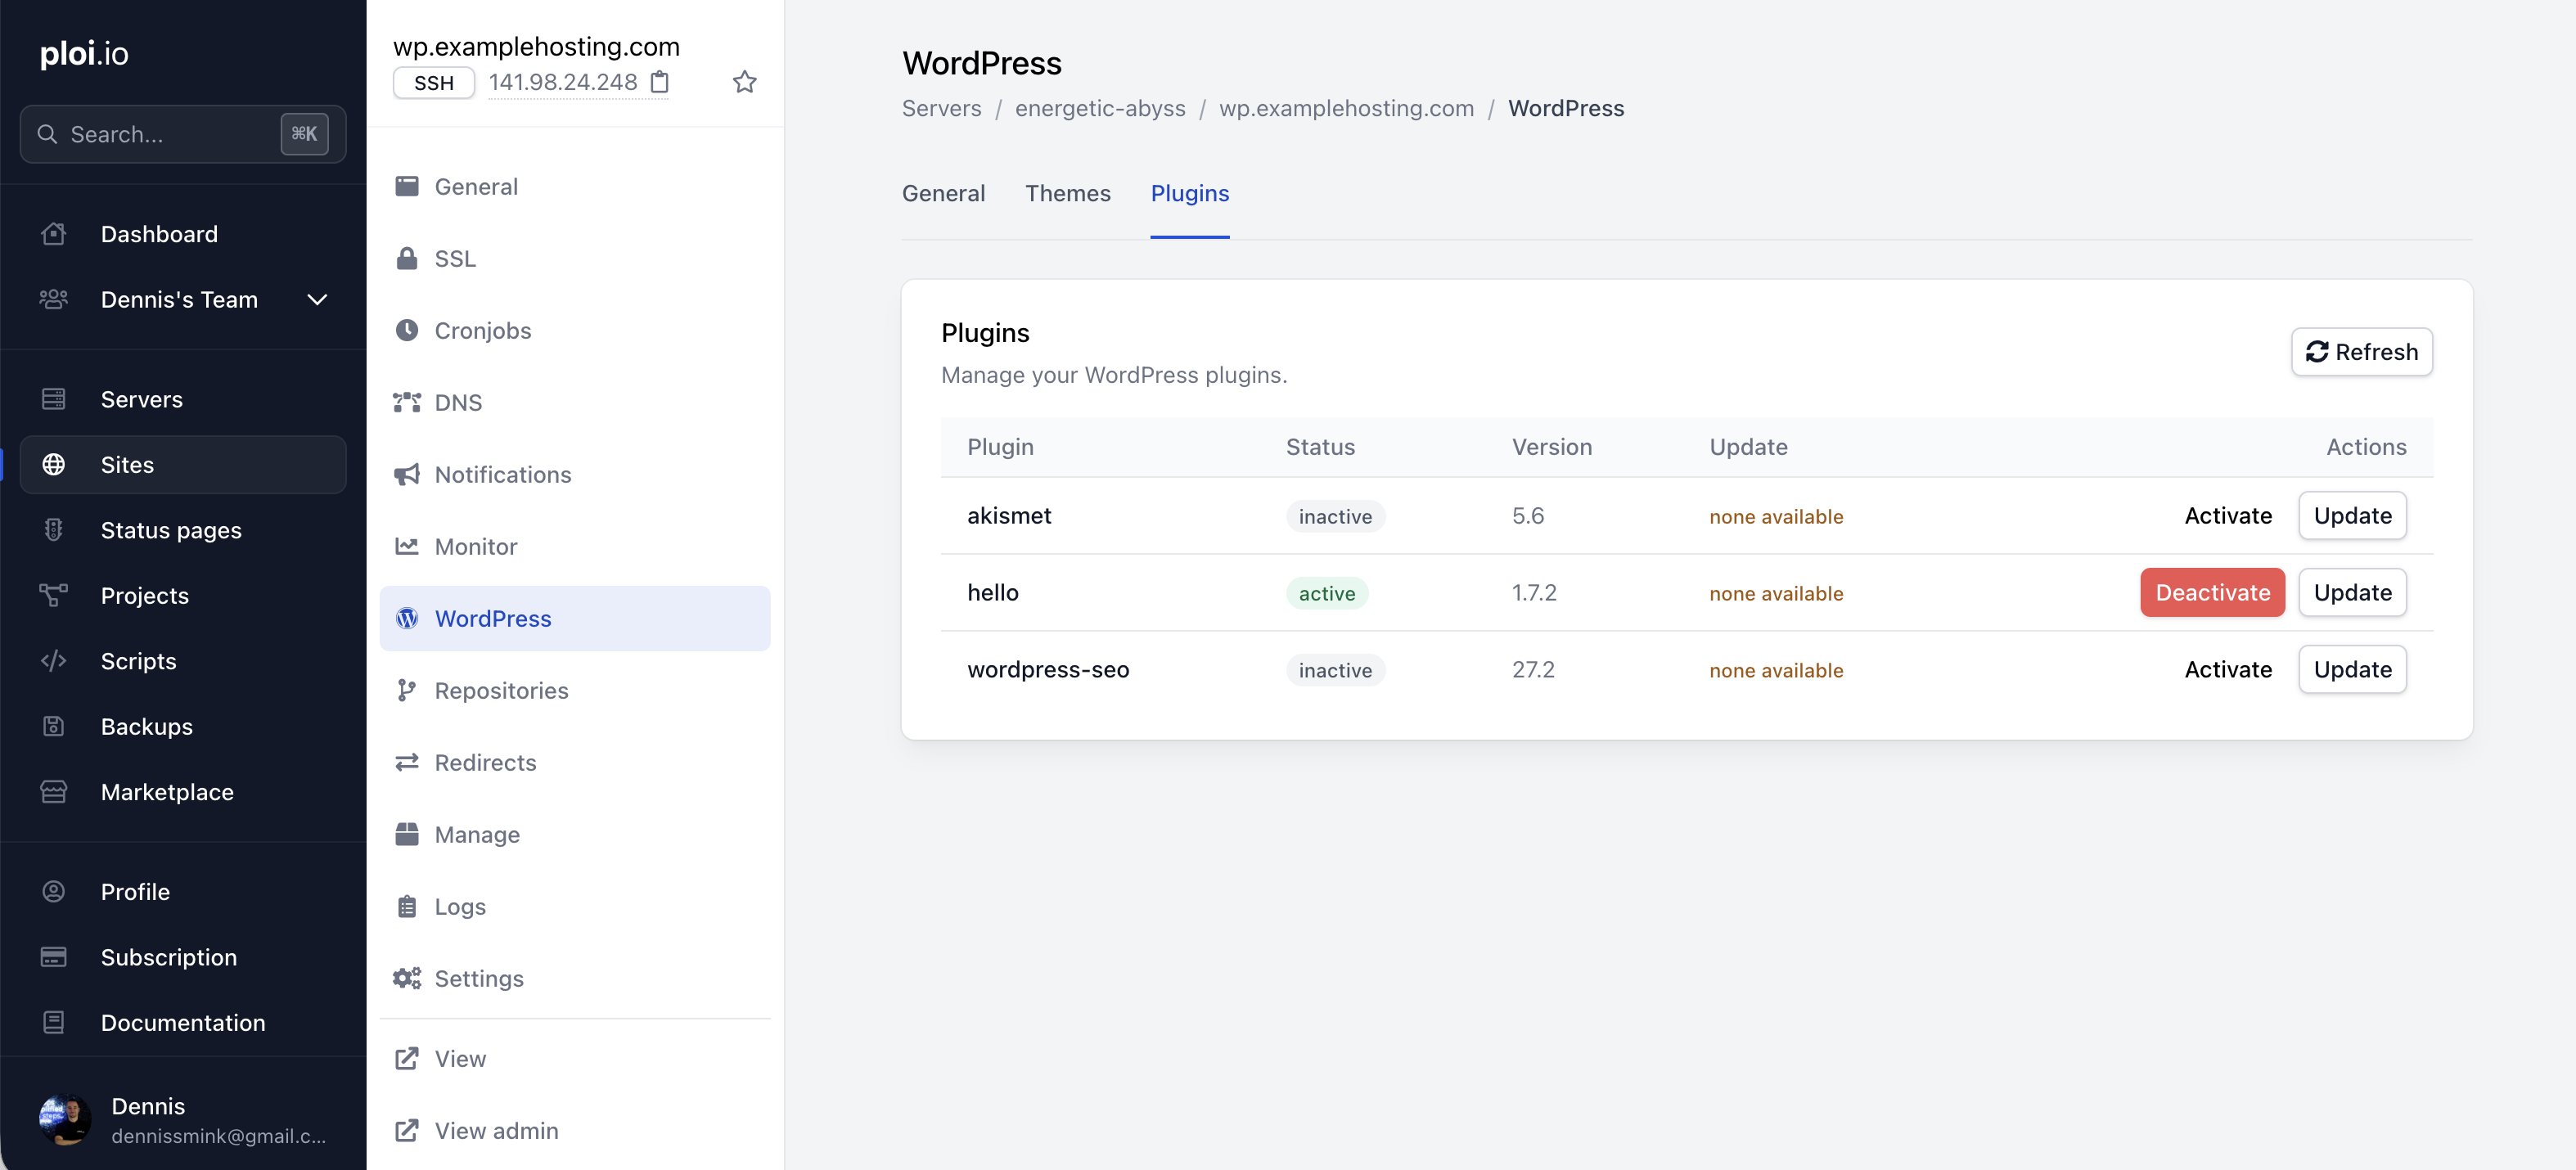
Task: Click the Settings gears icon
Action: (406, 978)
